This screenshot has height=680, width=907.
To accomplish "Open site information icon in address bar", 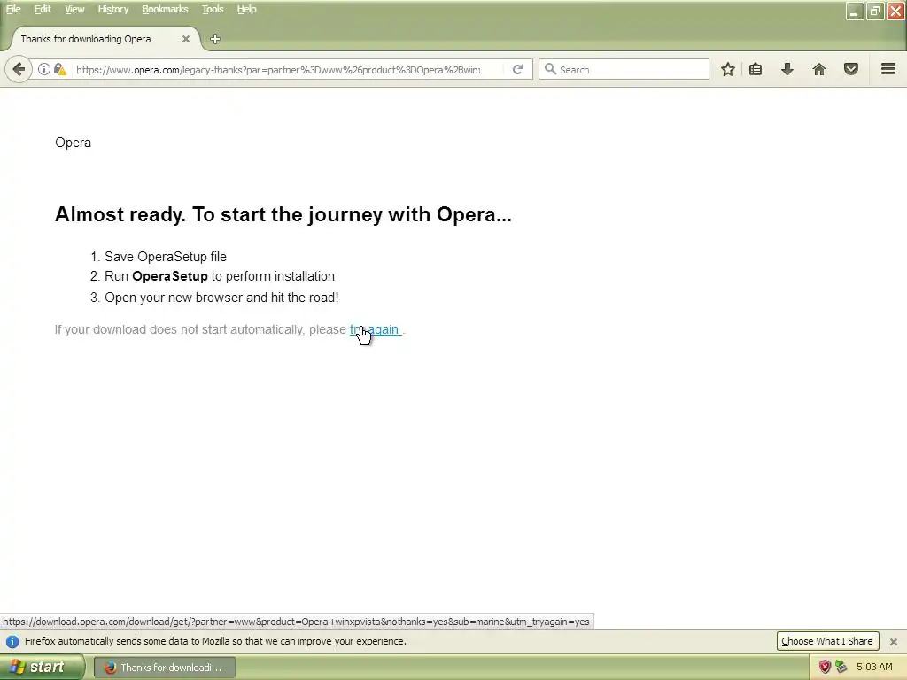I will tap(44, 69).
